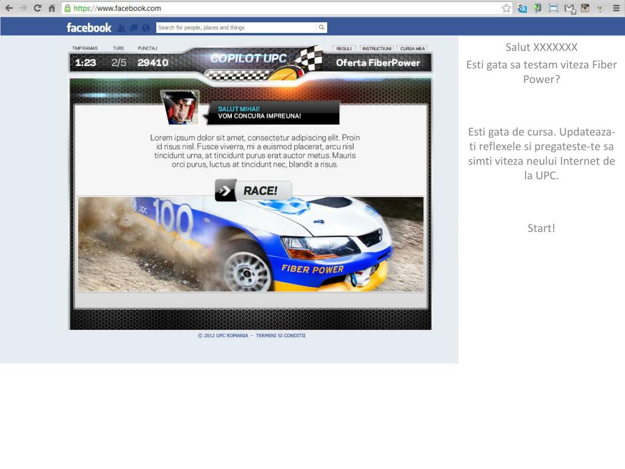
Task: Click the VOM CONCURA IMPREUNA! text
Action: [259, 116]
